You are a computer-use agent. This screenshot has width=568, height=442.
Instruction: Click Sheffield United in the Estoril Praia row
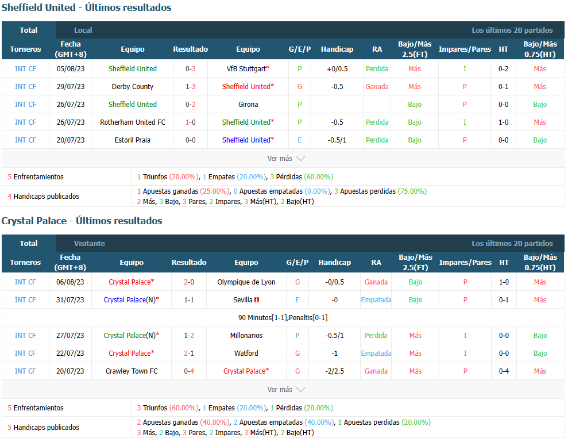[x=246, y=140]
